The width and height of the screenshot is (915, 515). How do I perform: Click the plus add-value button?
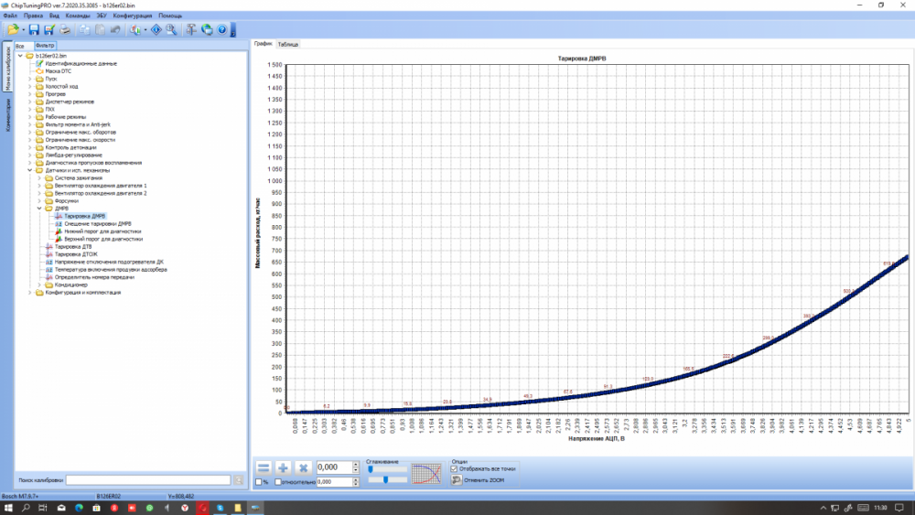click(284, 467)
